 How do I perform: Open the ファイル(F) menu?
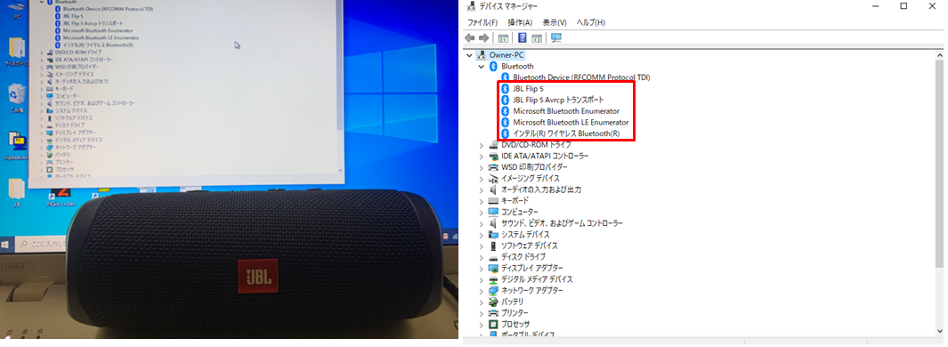click(x=482, y=22)
